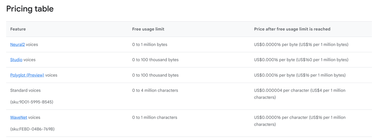The image size is (380, 140).
Task: Click the Polyglot row '0 to 100 thousand bytes' cell
Action: coord(155,75)
